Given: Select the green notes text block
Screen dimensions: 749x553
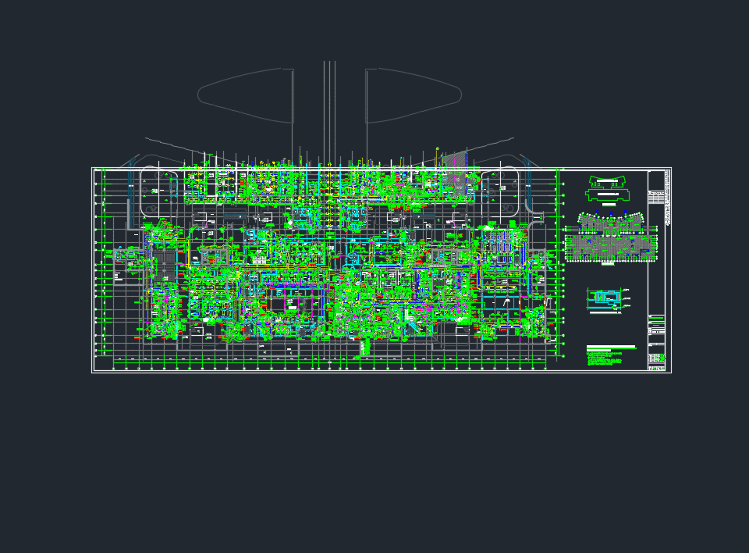Looking at the screenshot, I should [605, 359].
